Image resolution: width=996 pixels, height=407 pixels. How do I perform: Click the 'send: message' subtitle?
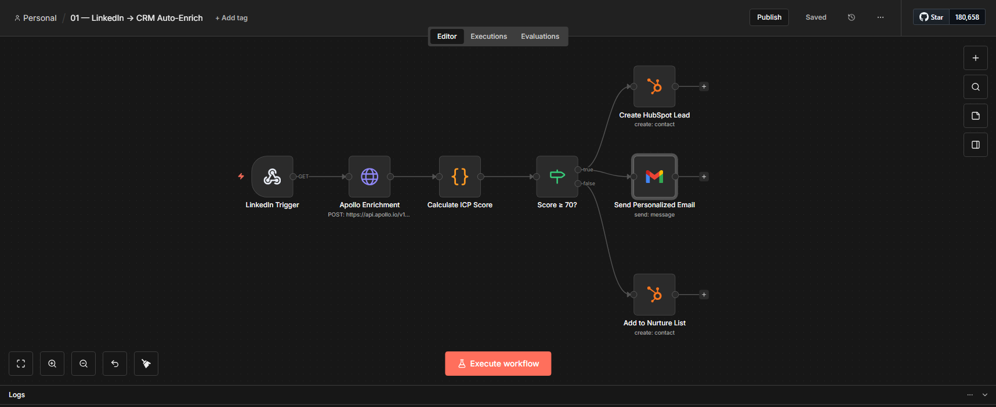(x=654, y=215)
